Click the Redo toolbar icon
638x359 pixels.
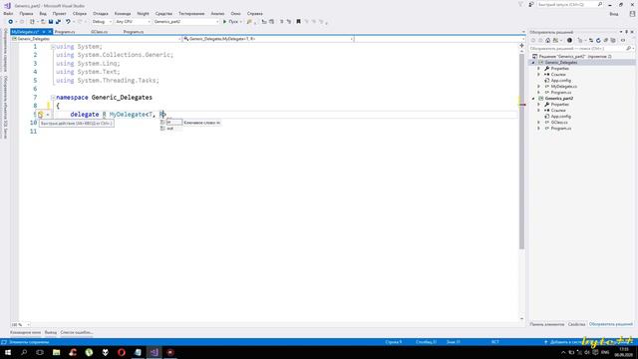click(x=80, y=22)
